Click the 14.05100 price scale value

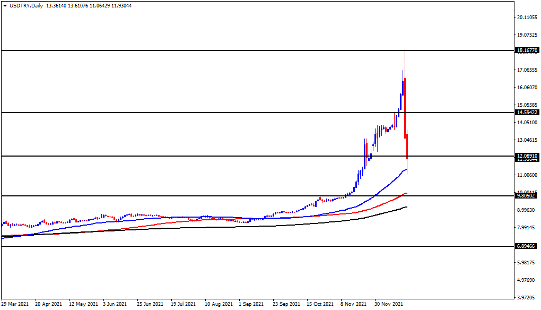pyautogui.click(x=527, y=123)
